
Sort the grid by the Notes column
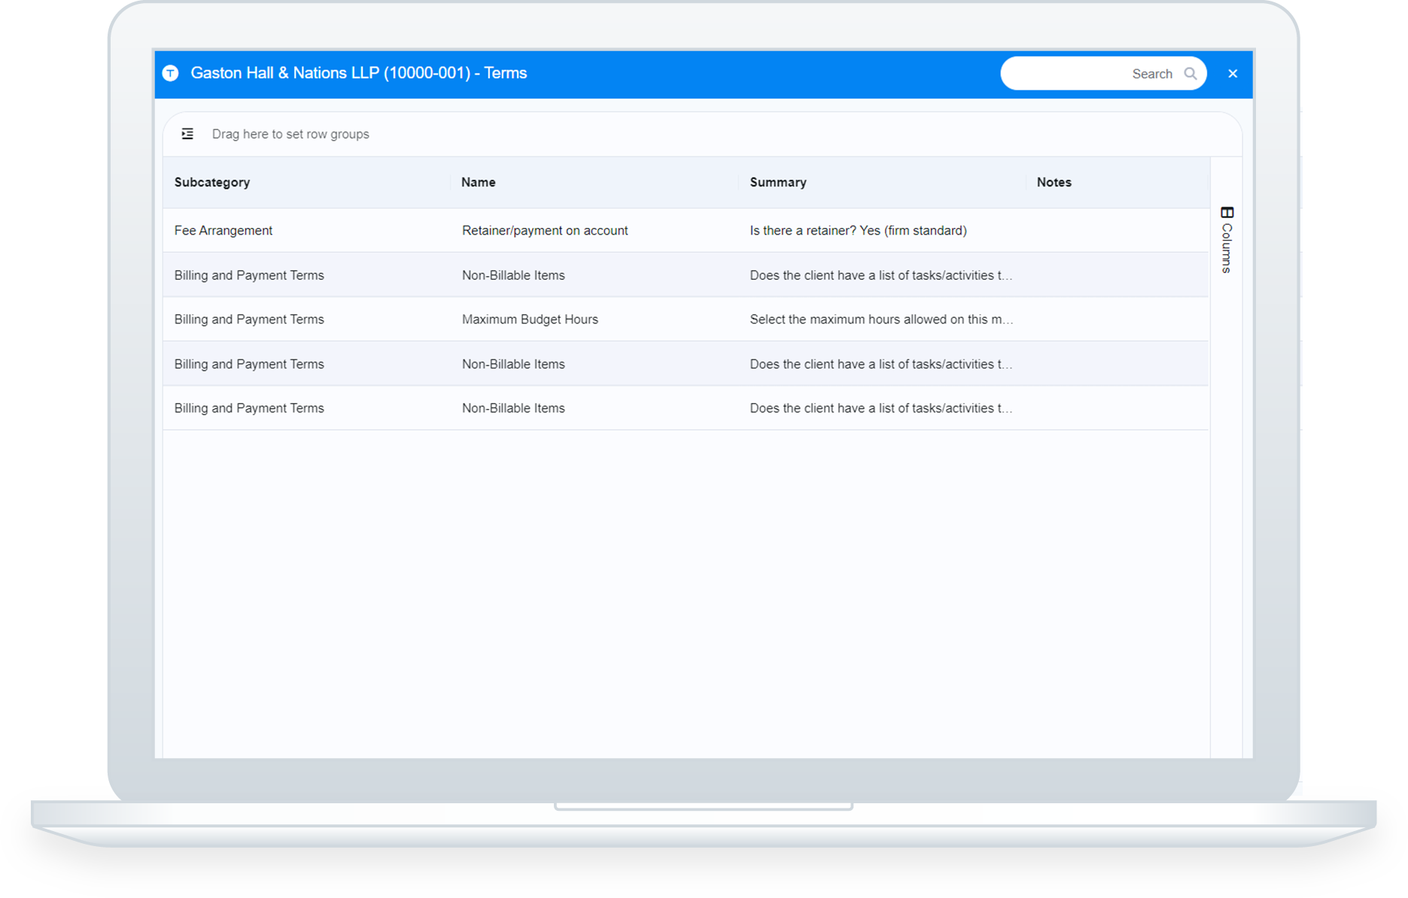click(1054, 182)
